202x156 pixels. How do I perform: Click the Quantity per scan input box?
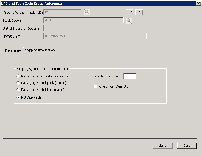point(130,76)
